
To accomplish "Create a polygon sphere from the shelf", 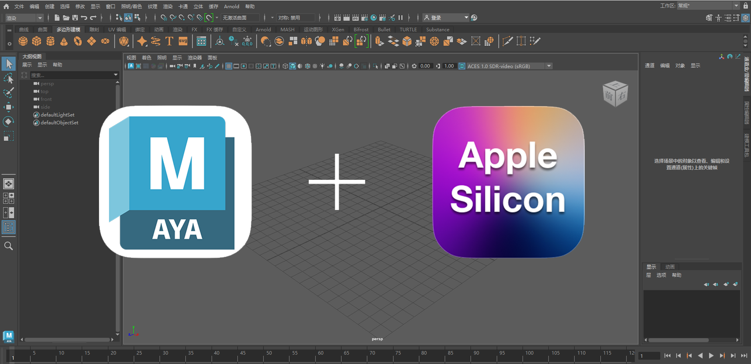I will tap(23, 41).
